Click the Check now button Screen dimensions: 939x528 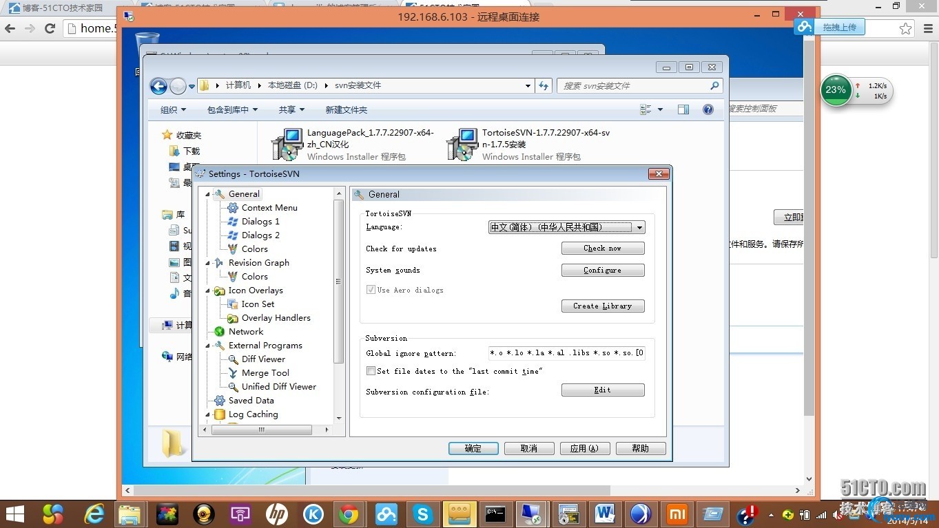point(603,249)
